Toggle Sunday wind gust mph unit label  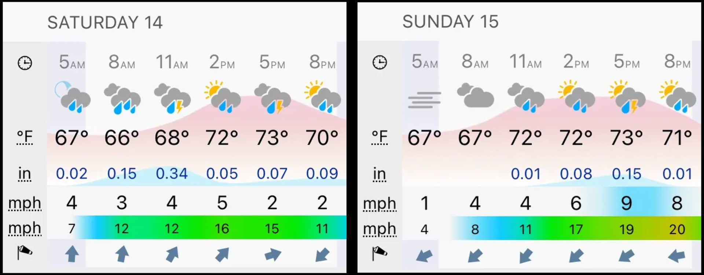click(379, 230)
